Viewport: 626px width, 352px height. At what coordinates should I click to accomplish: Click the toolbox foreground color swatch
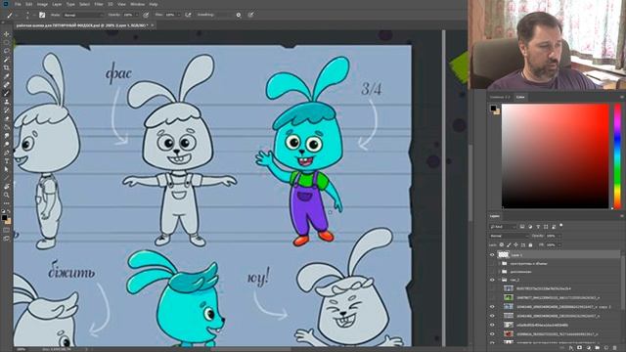(x=4, y=217)
